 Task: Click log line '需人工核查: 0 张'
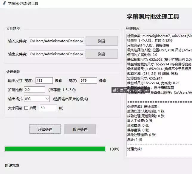(x=140, y=121)
